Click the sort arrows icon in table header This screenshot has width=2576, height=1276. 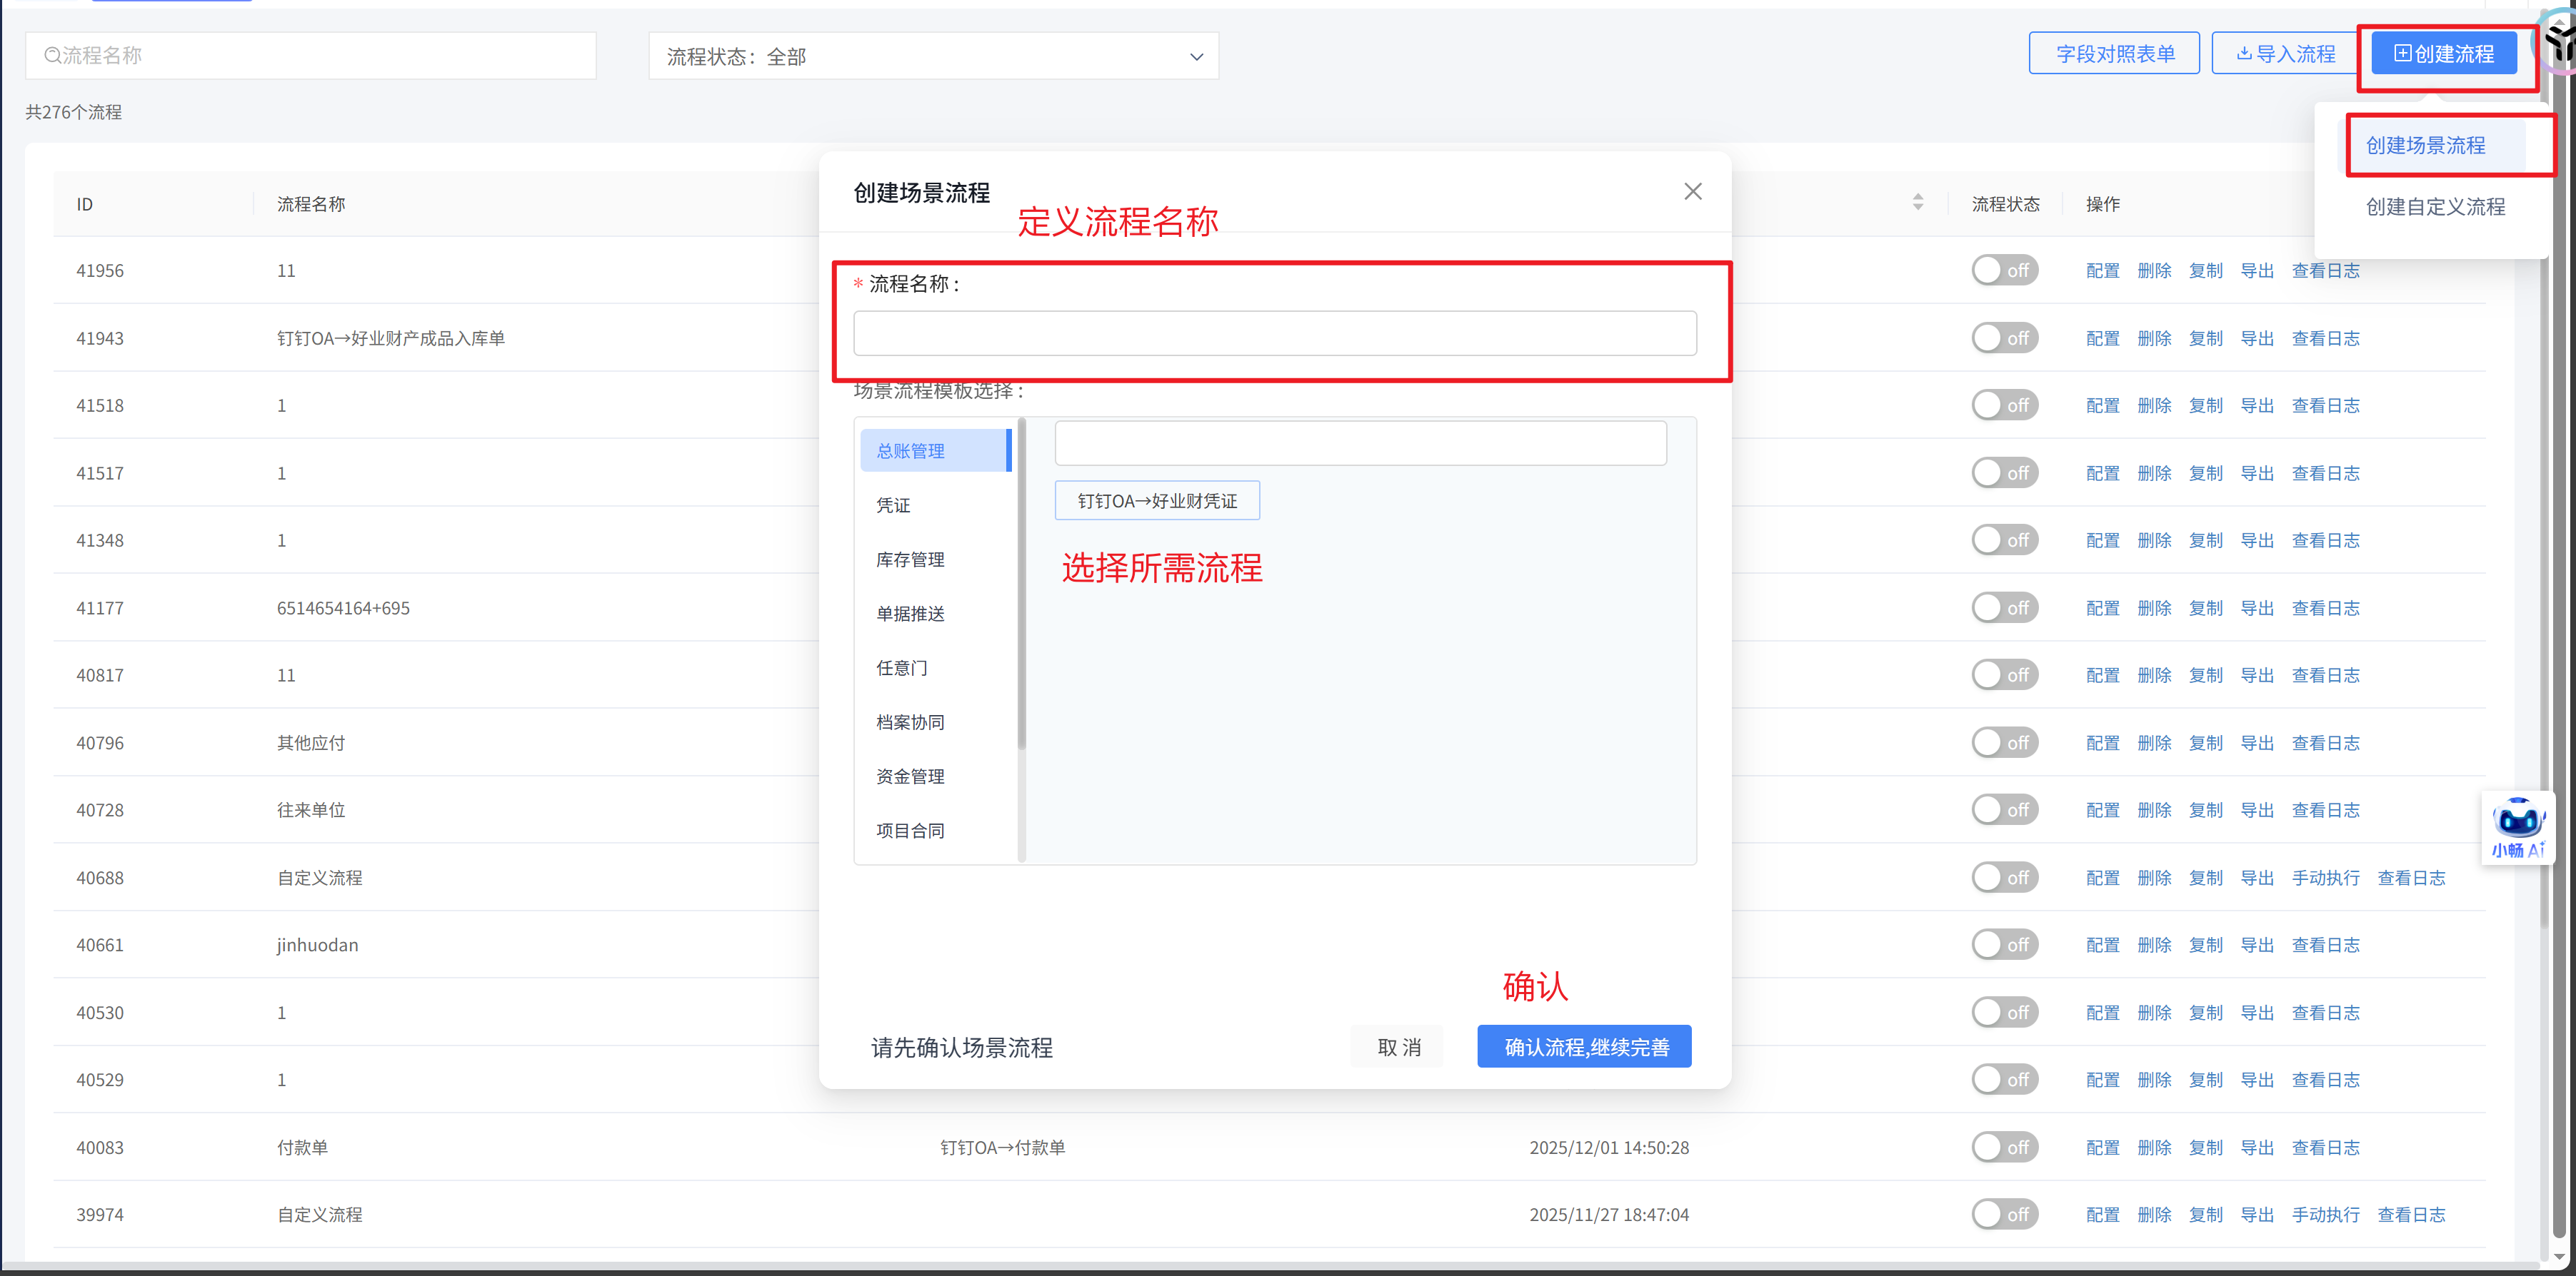1917,203
